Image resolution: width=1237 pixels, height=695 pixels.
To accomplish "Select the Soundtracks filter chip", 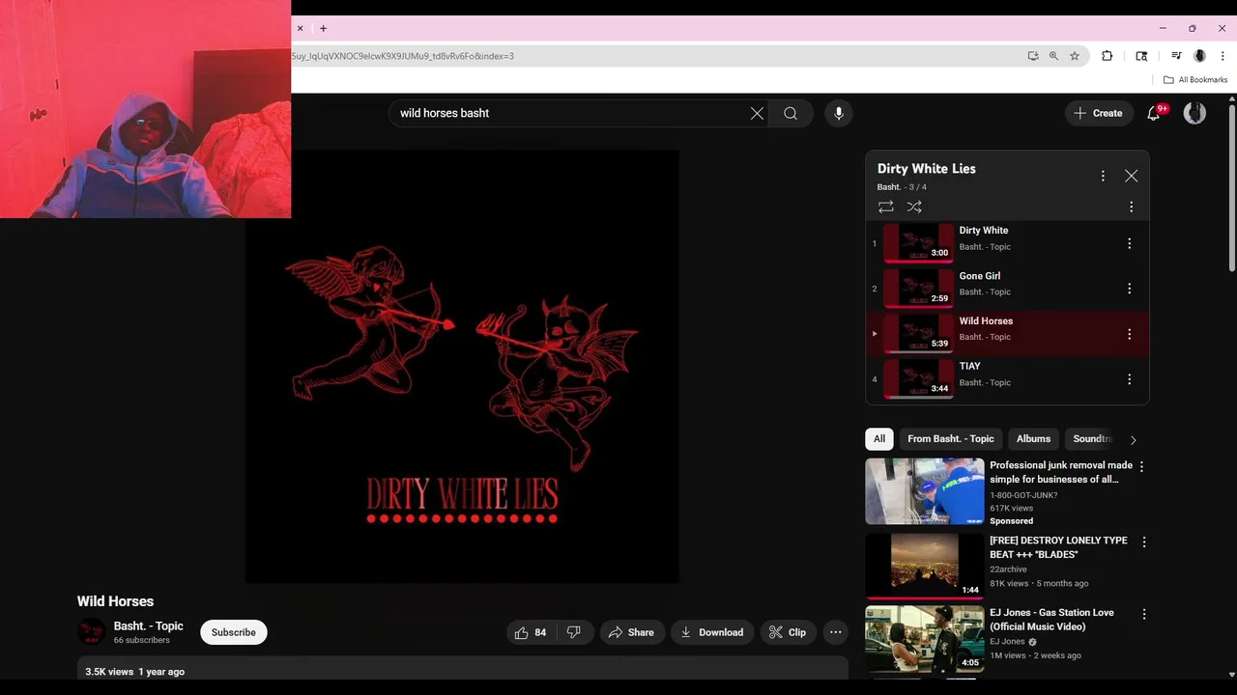I will tap(1092, 438).
